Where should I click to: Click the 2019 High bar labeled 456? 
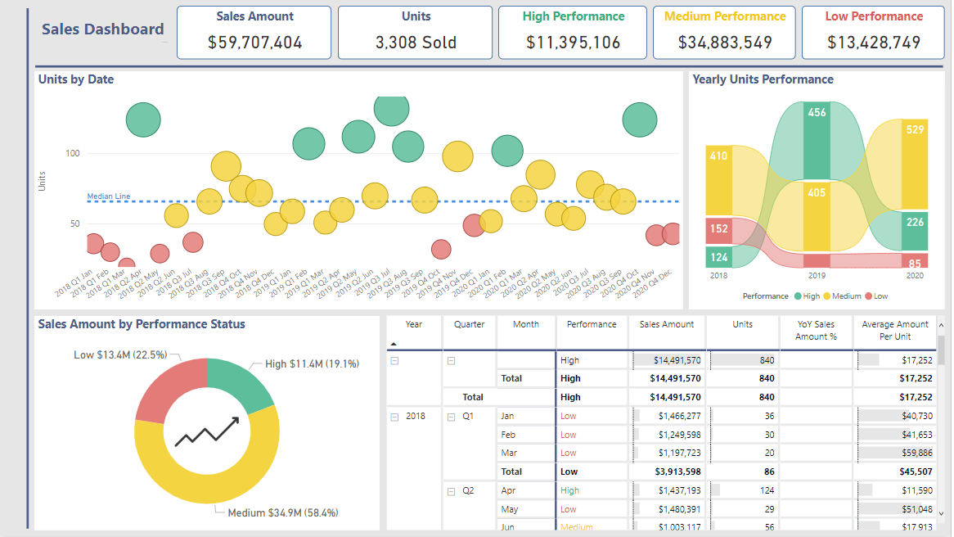coord(817,141)
